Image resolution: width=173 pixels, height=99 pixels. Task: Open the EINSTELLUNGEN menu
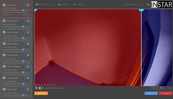tap(45, 4)
